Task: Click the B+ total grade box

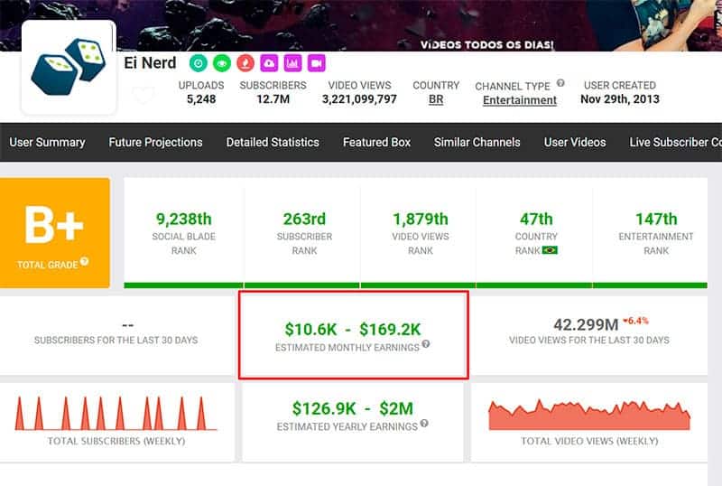Action: [x=55, y=233]
